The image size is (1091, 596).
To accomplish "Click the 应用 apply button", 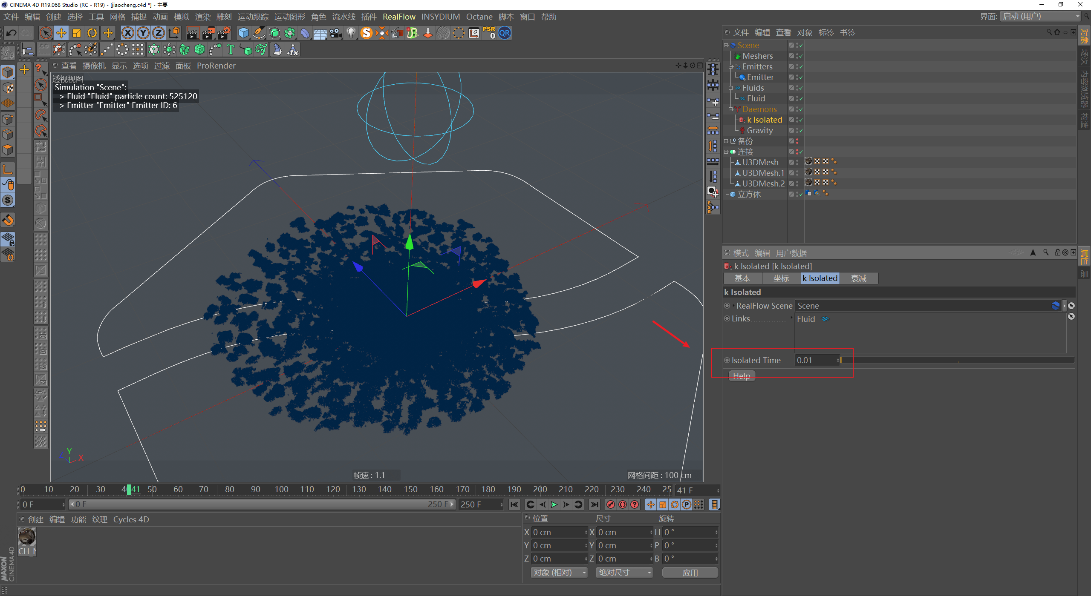I will click(690, 573).
